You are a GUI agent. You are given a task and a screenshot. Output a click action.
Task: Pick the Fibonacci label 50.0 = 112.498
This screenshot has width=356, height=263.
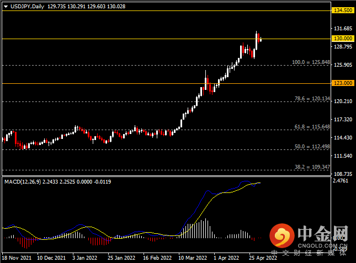(312, 147)
